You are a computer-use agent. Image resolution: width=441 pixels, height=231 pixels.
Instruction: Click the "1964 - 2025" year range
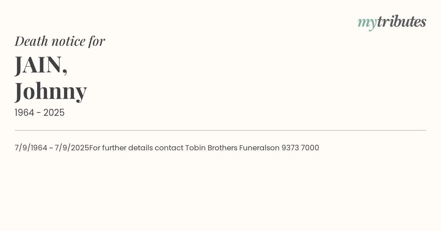40,113
